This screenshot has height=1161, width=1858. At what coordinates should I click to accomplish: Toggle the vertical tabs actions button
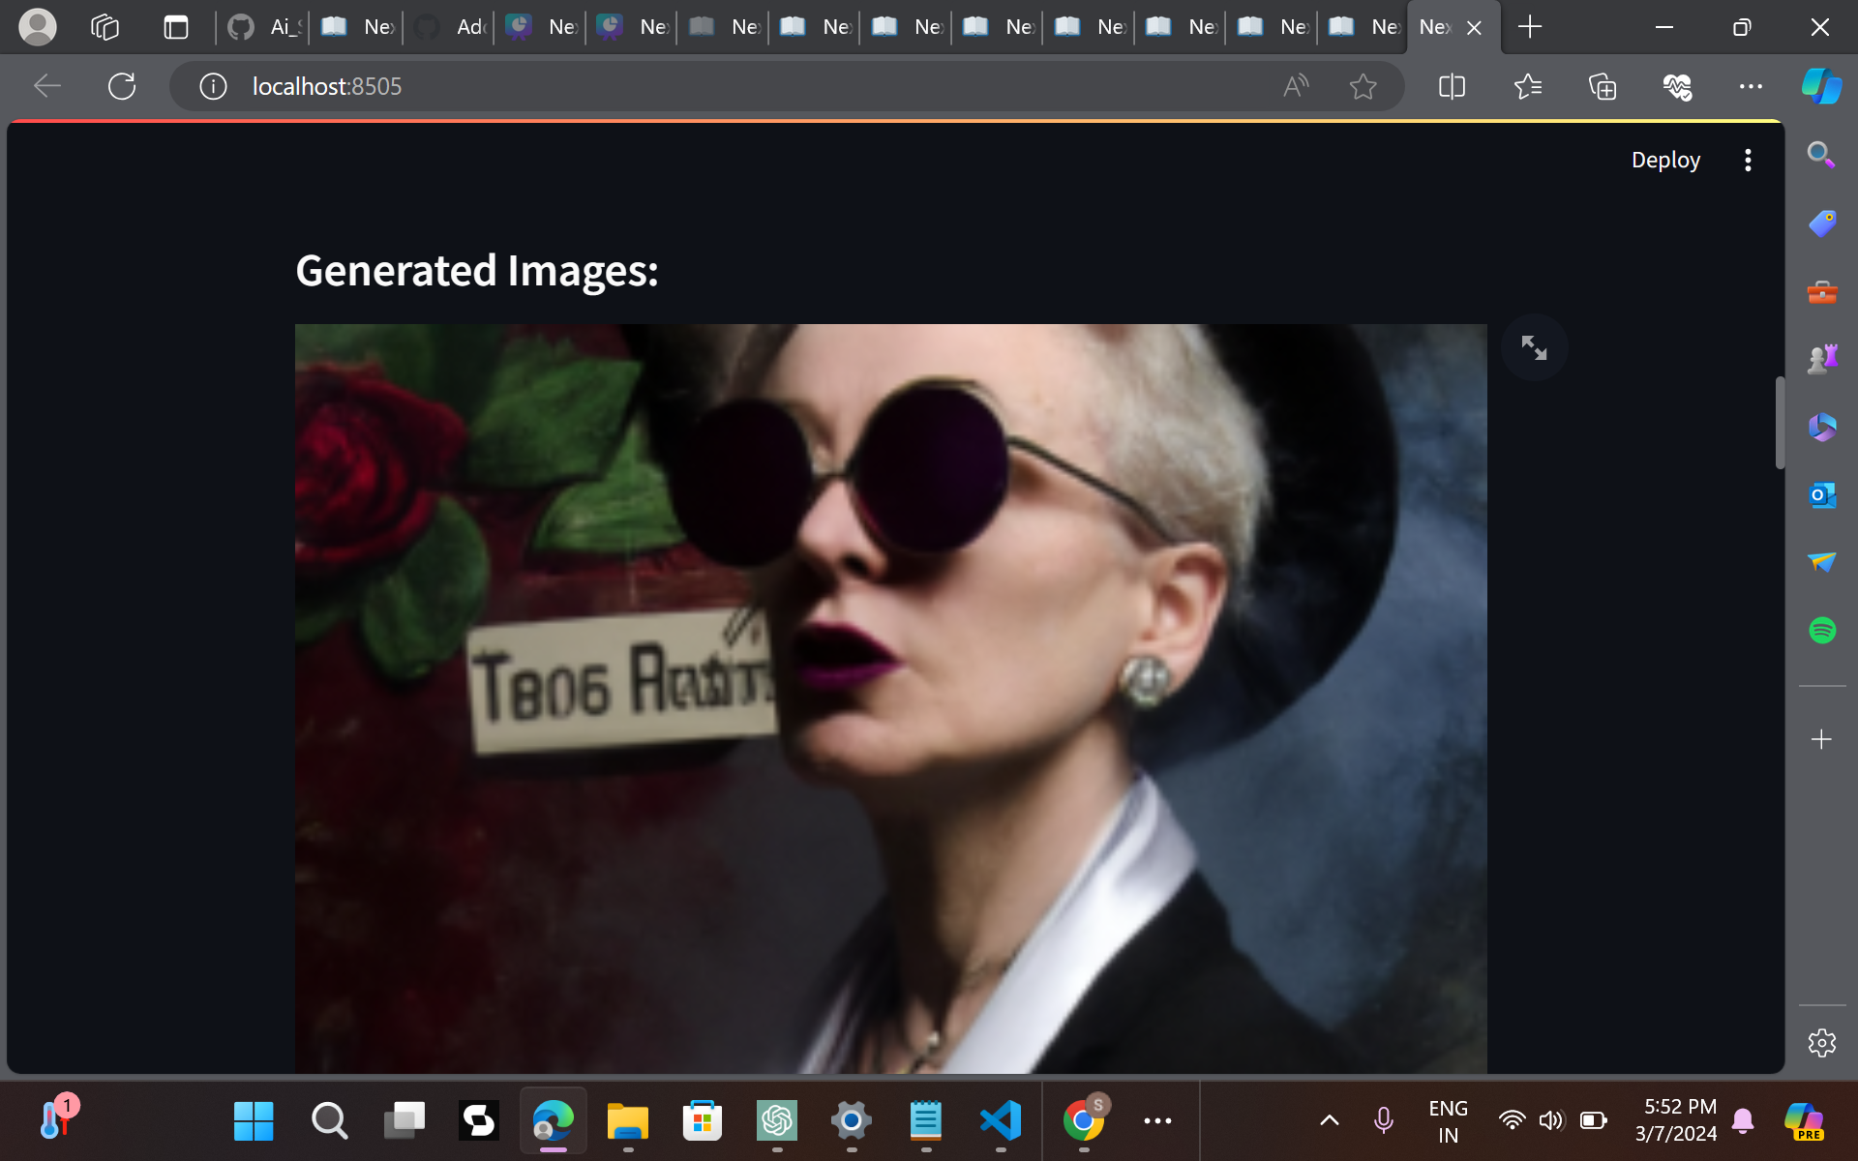175,27
